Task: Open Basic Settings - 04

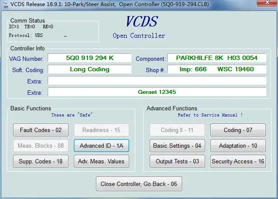Action: pyautogui.click(x=177, y=146)
